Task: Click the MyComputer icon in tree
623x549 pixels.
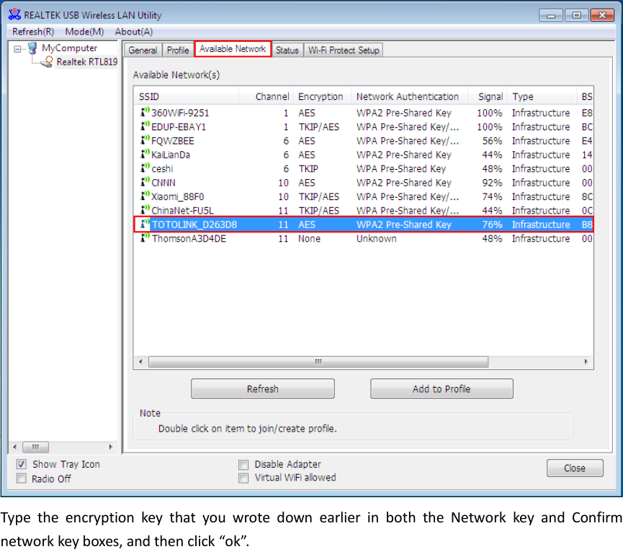Action: coord(32,48)
